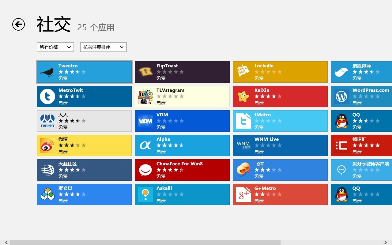Click the G+Metro g+ icon

click(x=243, y=194)
